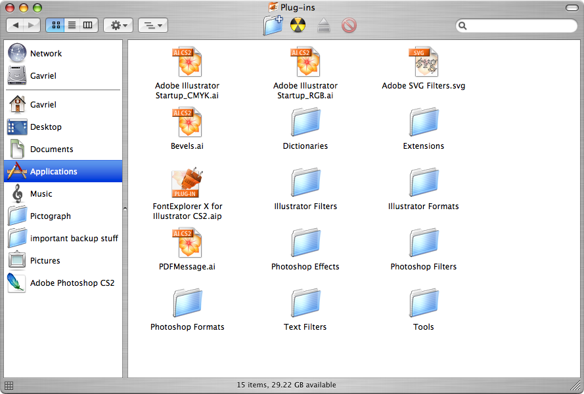
Task: Select Pictures in the sidebar
Action: tap(63, 260)
